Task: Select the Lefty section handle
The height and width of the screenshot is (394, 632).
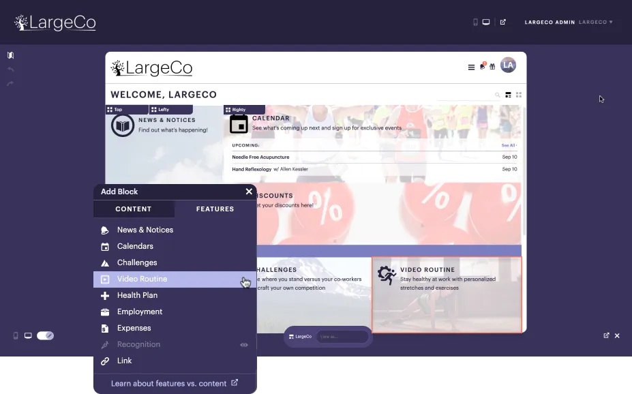Action: point(171,110)
